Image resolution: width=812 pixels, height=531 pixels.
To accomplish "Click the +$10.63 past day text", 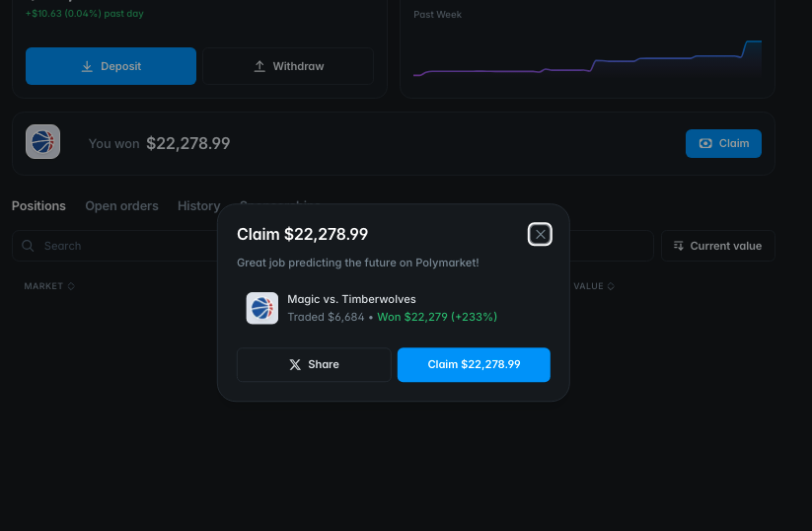I will tap(85, 14).
